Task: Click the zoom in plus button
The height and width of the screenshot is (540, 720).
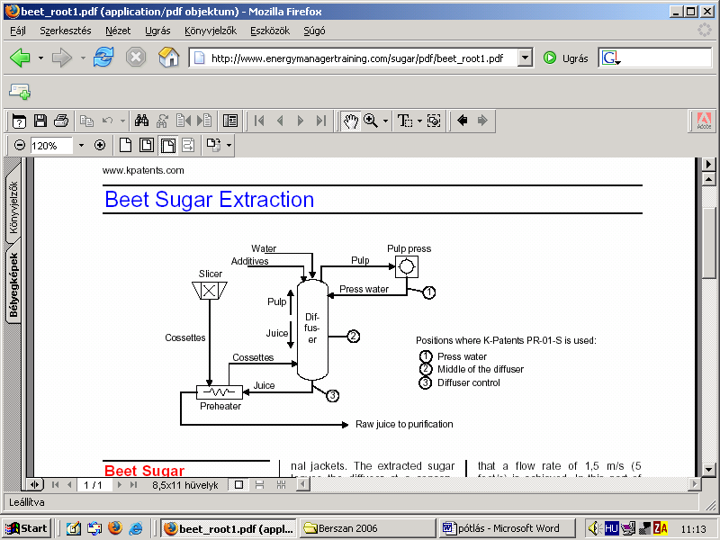Action: coord(100,146)
